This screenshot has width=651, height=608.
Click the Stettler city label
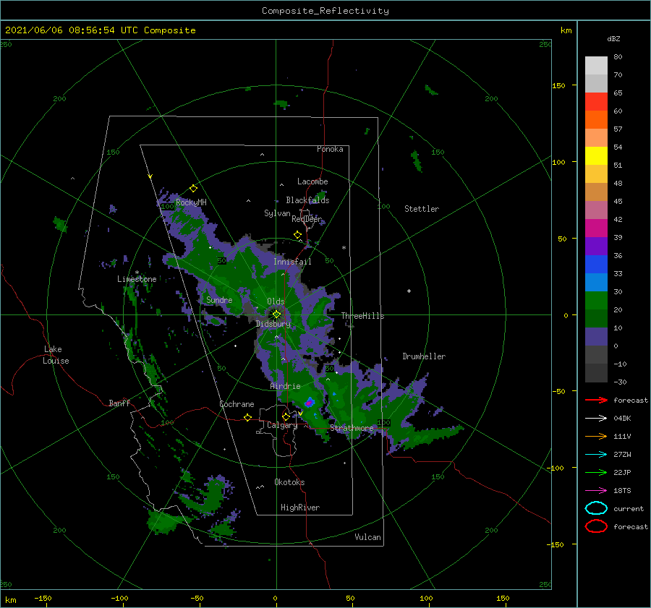pyautogui.click(x=422, y=209)
